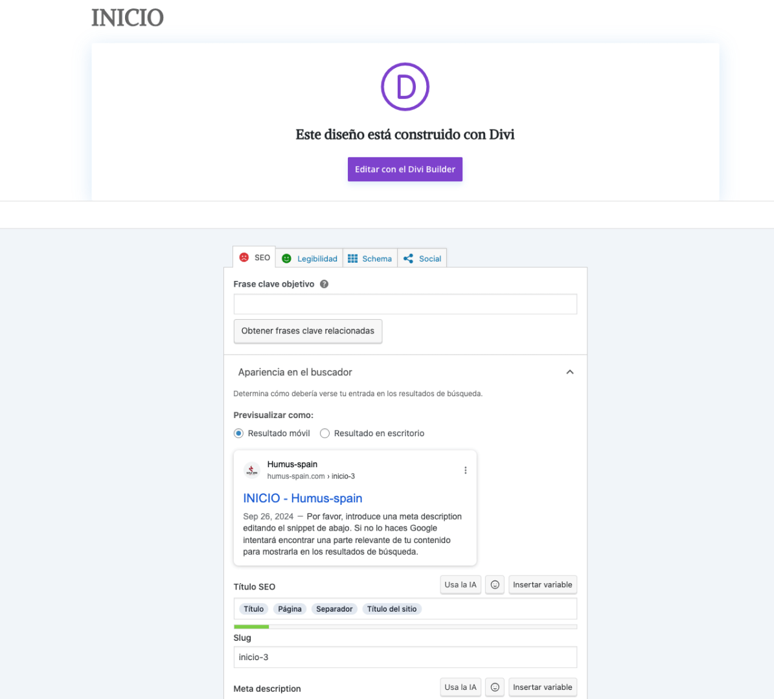The width and height of the screenshot is (774, 699).
Task: Click the Separador variable tag
Action: tap(334, 609)
